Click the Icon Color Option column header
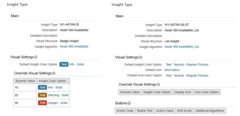 [207, 92]
